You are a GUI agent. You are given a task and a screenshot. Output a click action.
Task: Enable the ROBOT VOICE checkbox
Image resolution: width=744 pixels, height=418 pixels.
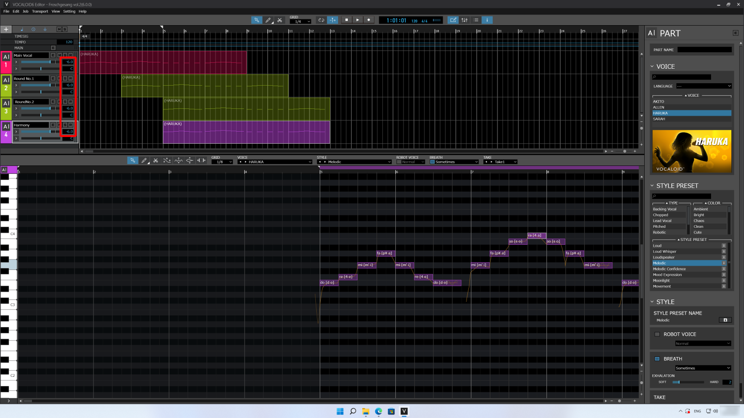[x=657, y=334]
